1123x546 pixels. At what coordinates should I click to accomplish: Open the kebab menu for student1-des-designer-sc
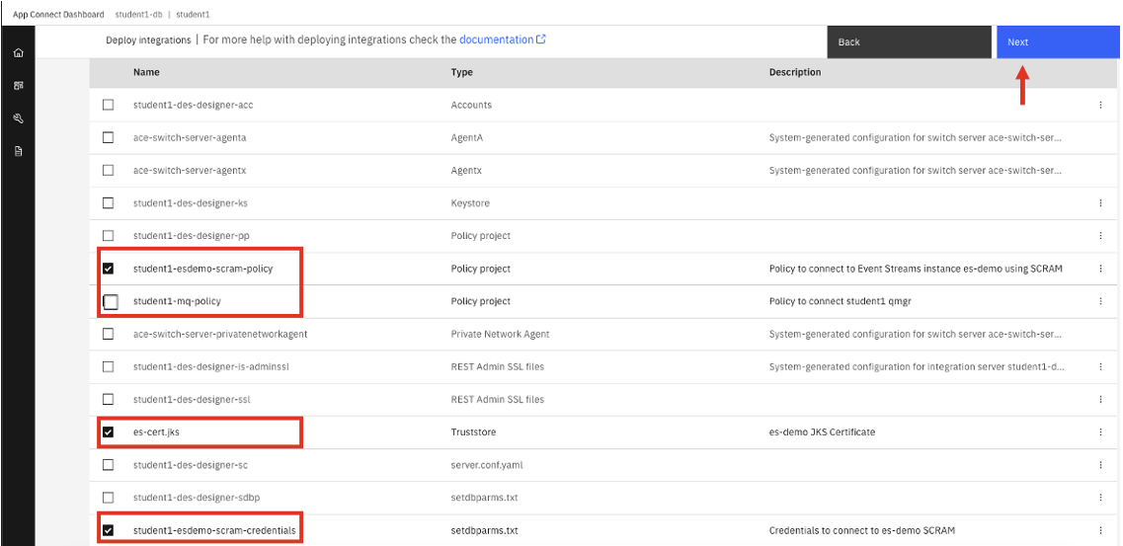click(x=1100, y=465)
